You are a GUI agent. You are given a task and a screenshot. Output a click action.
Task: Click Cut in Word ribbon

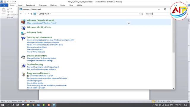click(9, 9)
